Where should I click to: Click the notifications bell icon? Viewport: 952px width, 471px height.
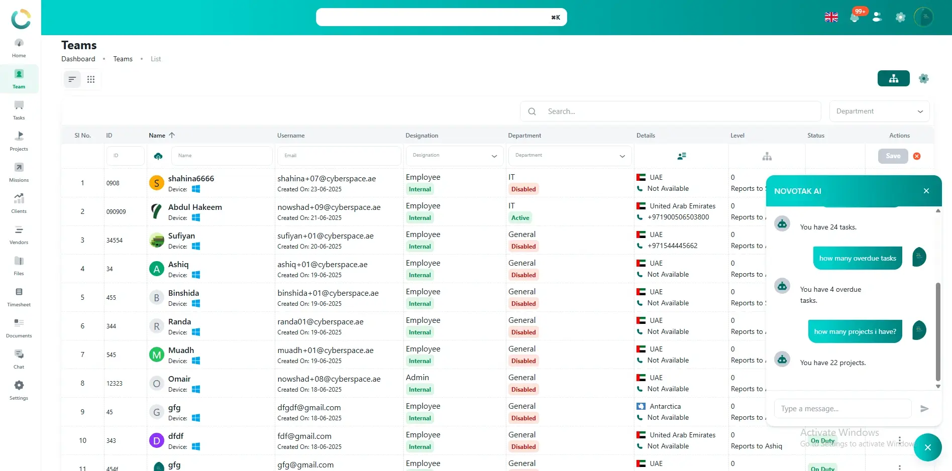click(x=855, y=17)
